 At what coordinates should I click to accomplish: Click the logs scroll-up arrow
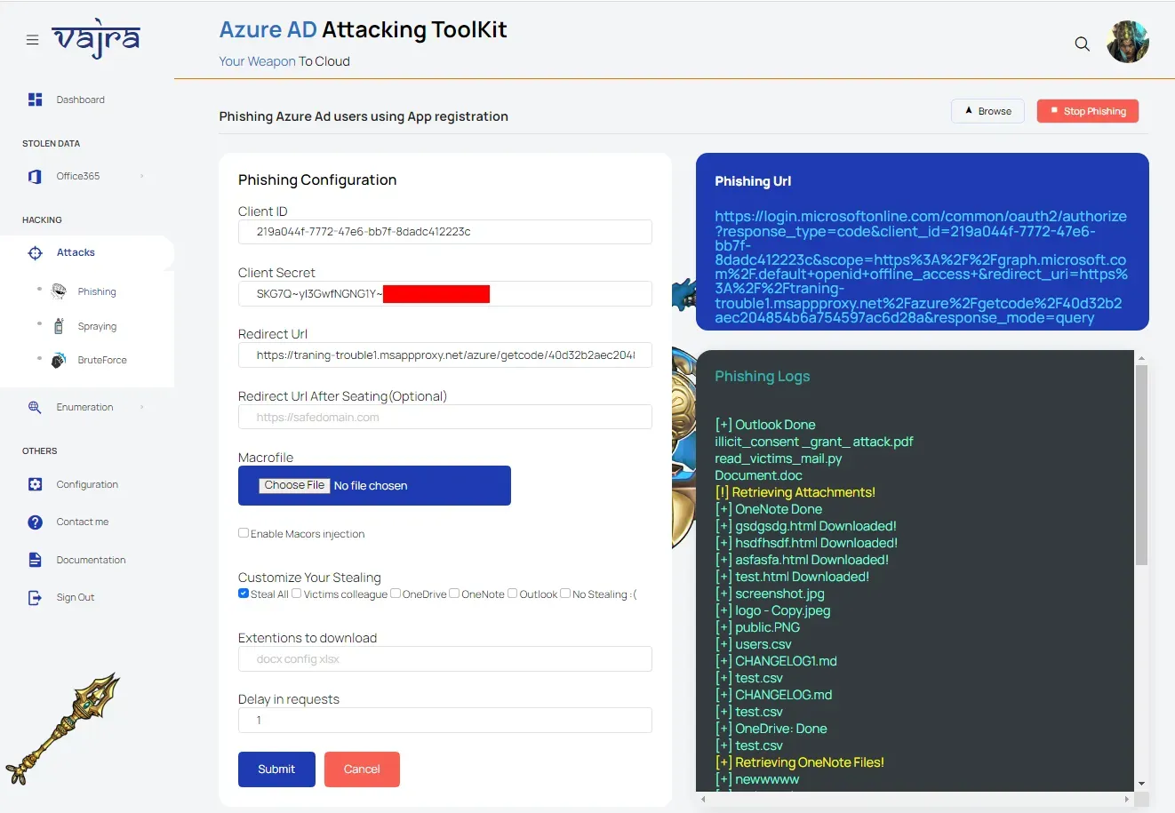[1141, 358]
